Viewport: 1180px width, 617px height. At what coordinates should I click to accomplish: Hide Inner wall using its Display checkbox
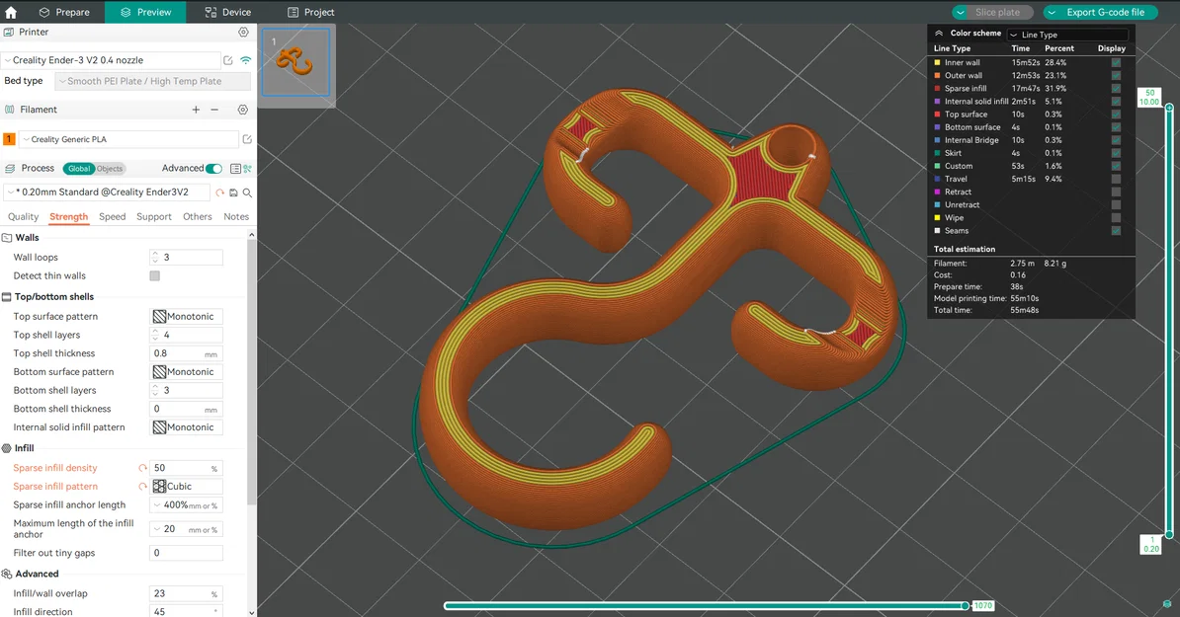1116,62
